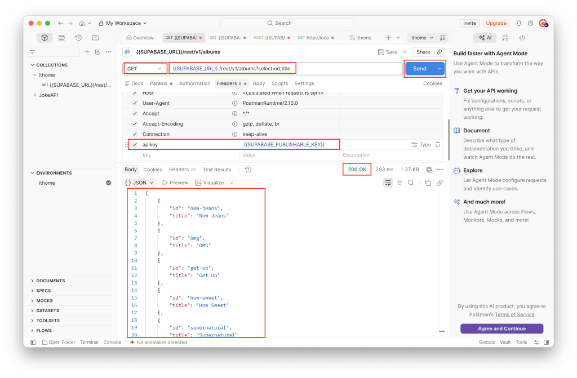Open the JSON format dropdown
Screen dimensions: 577x378
coord(139,183)
